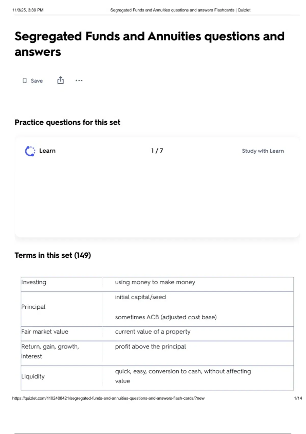Click the Learn mode circular icon
The width and height of the screenshot is (306, 434).
[x=30, y=151]
